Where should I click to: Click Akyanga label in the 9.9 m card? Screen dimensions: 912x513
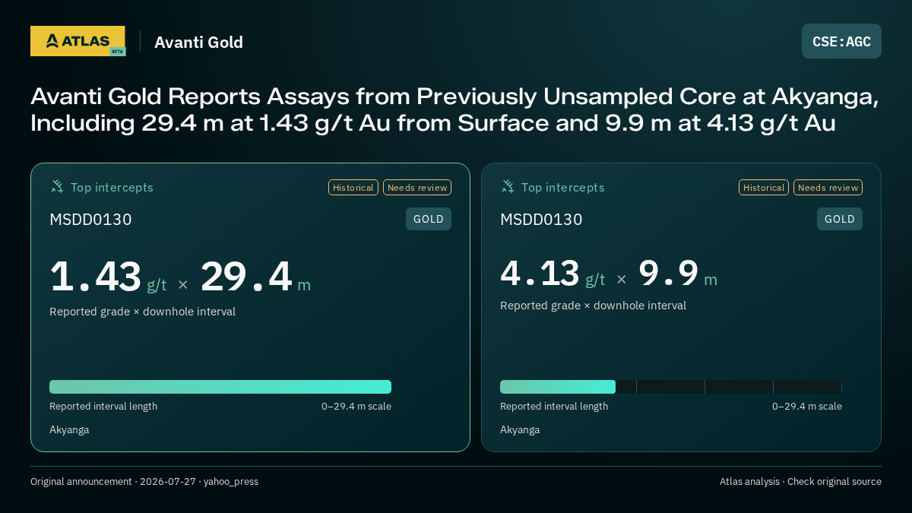[520, 430]
